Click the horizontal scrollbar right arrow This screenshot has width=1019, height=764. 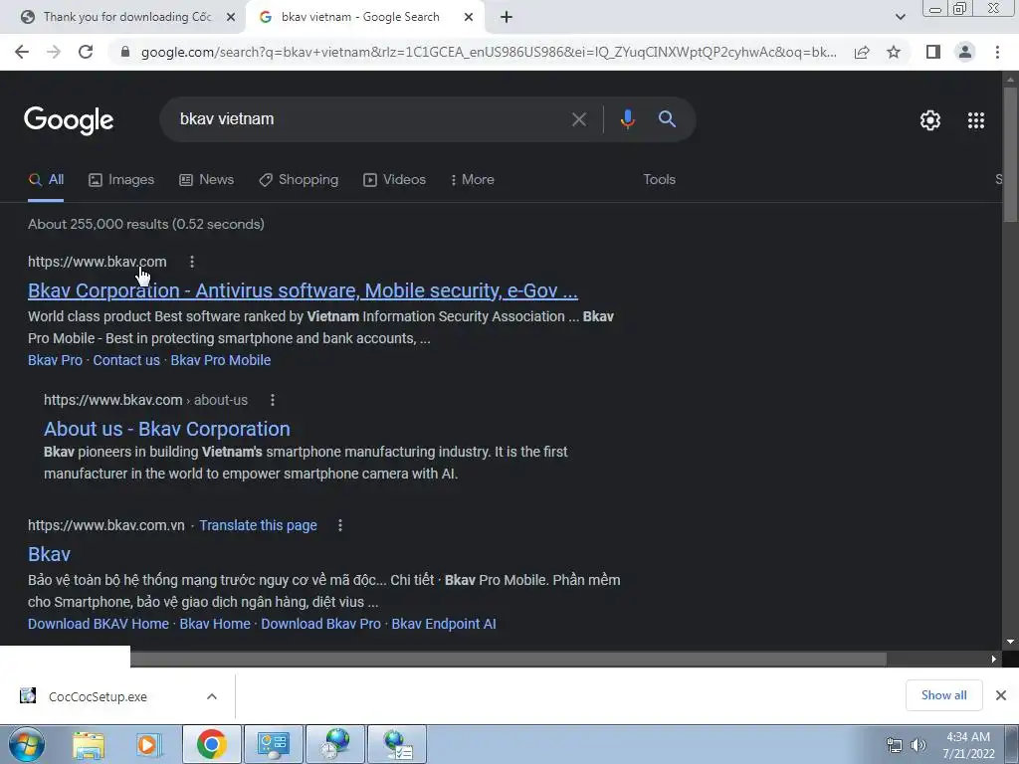click(x=994, y=660)
